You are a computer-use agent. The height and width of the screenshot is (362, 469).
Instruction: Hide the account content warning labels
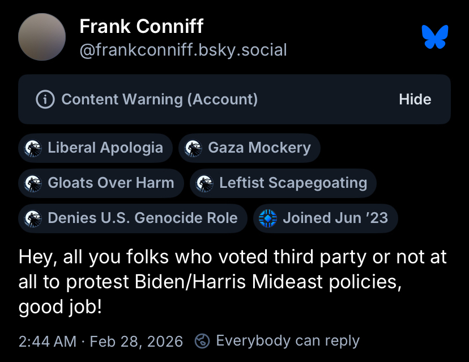[x=415, y=99]
